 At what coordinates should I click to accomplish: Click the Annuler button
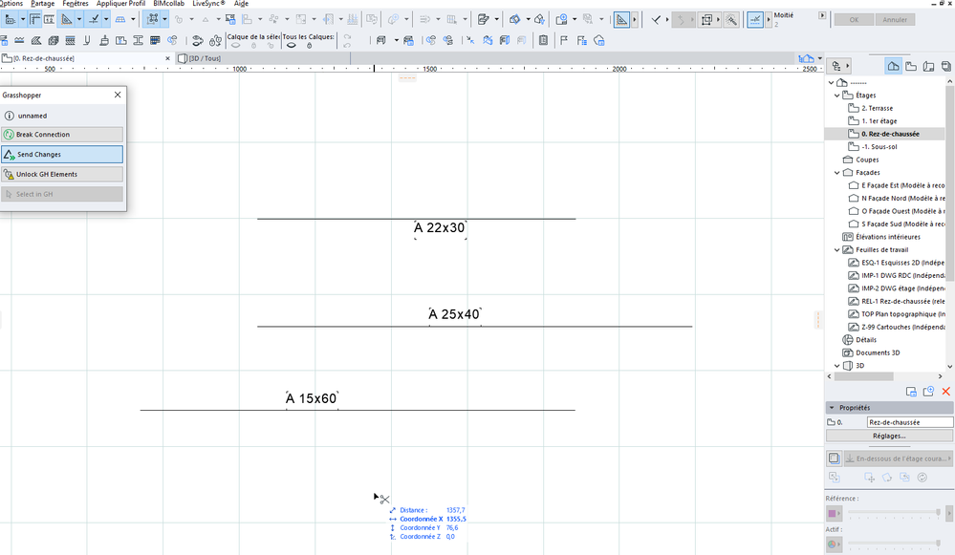coord(895,20)
